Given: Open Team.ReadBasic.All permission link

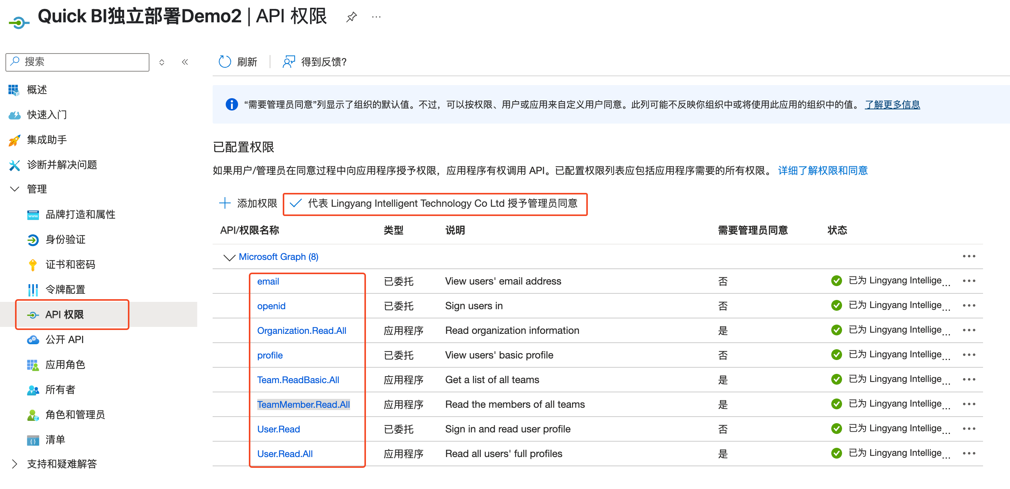Looking at the screenshot, I should click(298, 380).
